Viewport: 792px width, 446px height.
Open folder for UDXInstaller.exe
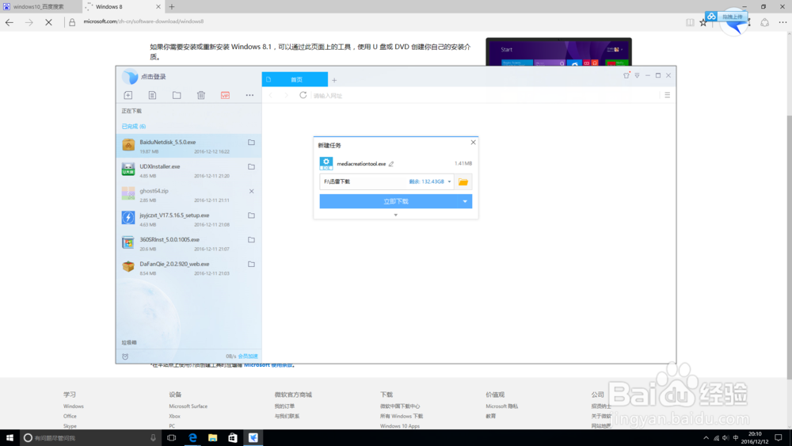tap(251, 166)
